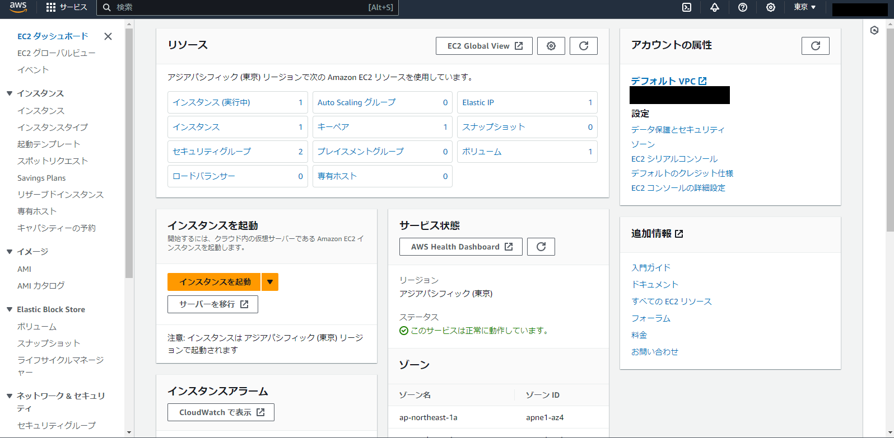This screenshot has height=438, width=894.
Task: Open the フォーラム link
Action: coord(651,318)
